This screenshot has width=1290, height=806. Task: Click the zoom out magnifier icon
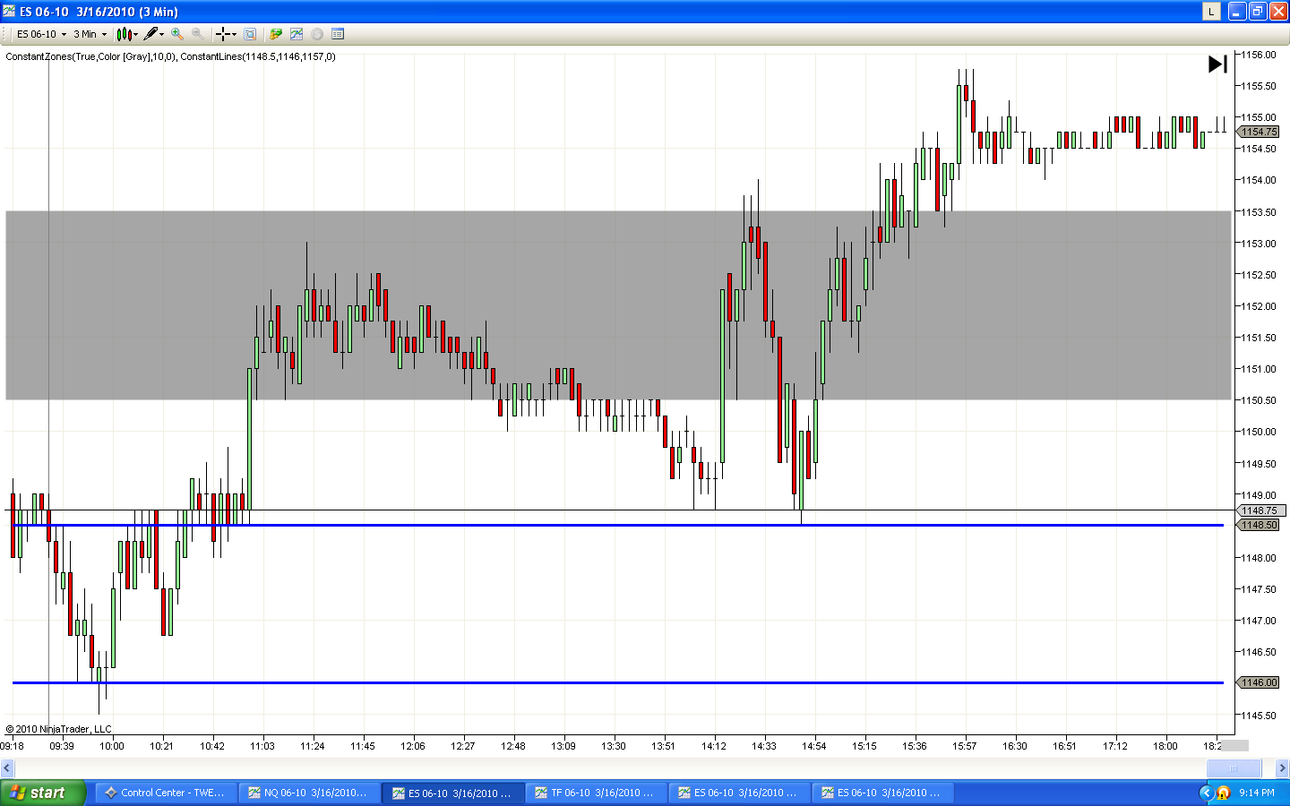[x=197, y=34]
